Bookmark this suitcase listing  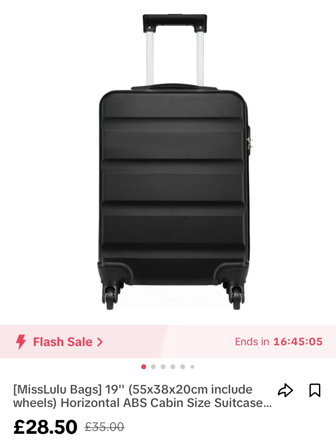point(315,390)
